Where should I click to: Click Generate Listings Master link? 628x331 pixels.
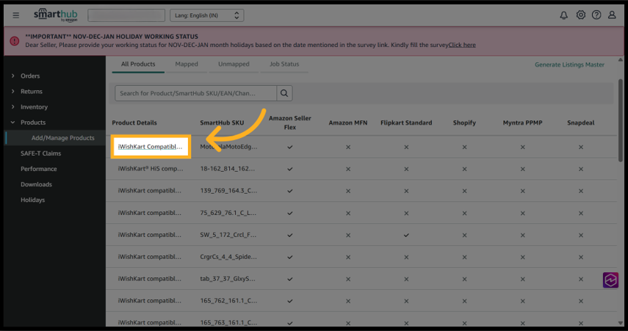pos(569,65)
